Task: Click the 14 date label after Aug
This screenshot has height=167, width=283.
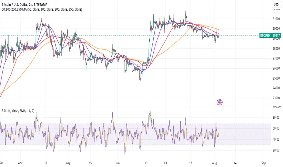Action: click(235, 163)
